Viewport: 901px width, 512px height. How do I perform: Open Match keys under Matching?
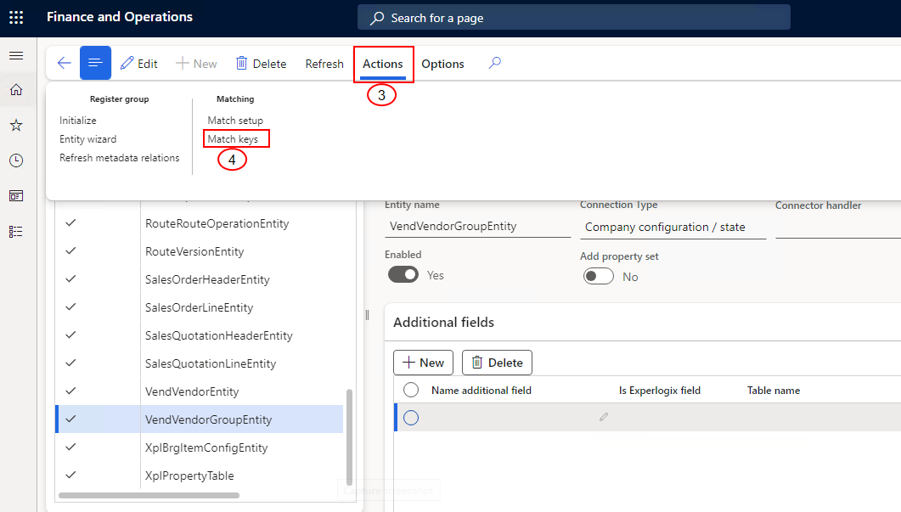coord(233,139)
